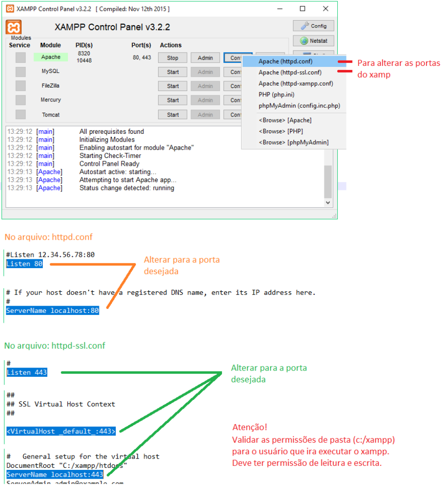The image size is (448, 492).
Task: Click log line "All prerequisites found"
Action: click(113, 133)
